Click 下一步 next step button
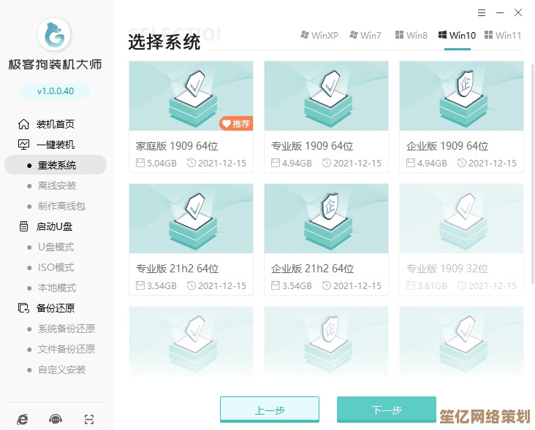This screenshot has width=535, height=430. point(387,410)
